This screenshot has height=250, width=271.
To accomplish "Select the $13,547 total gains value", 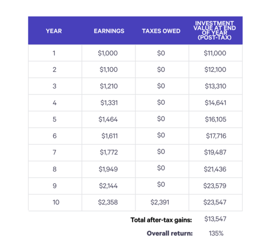I will pyautogui.click(x=215, y=219).
